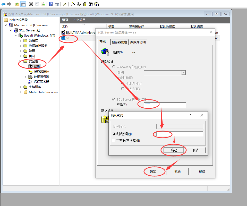Viewport: 247px width, 206px height.
Task: Click the 确认新密码(N) input field
Action: (180, 134)
